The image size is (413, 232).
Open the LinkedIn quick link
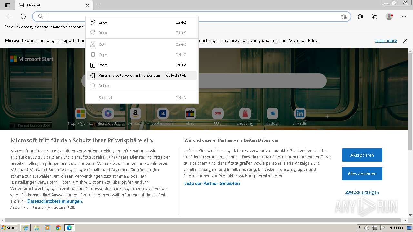[x=300, y=117]
